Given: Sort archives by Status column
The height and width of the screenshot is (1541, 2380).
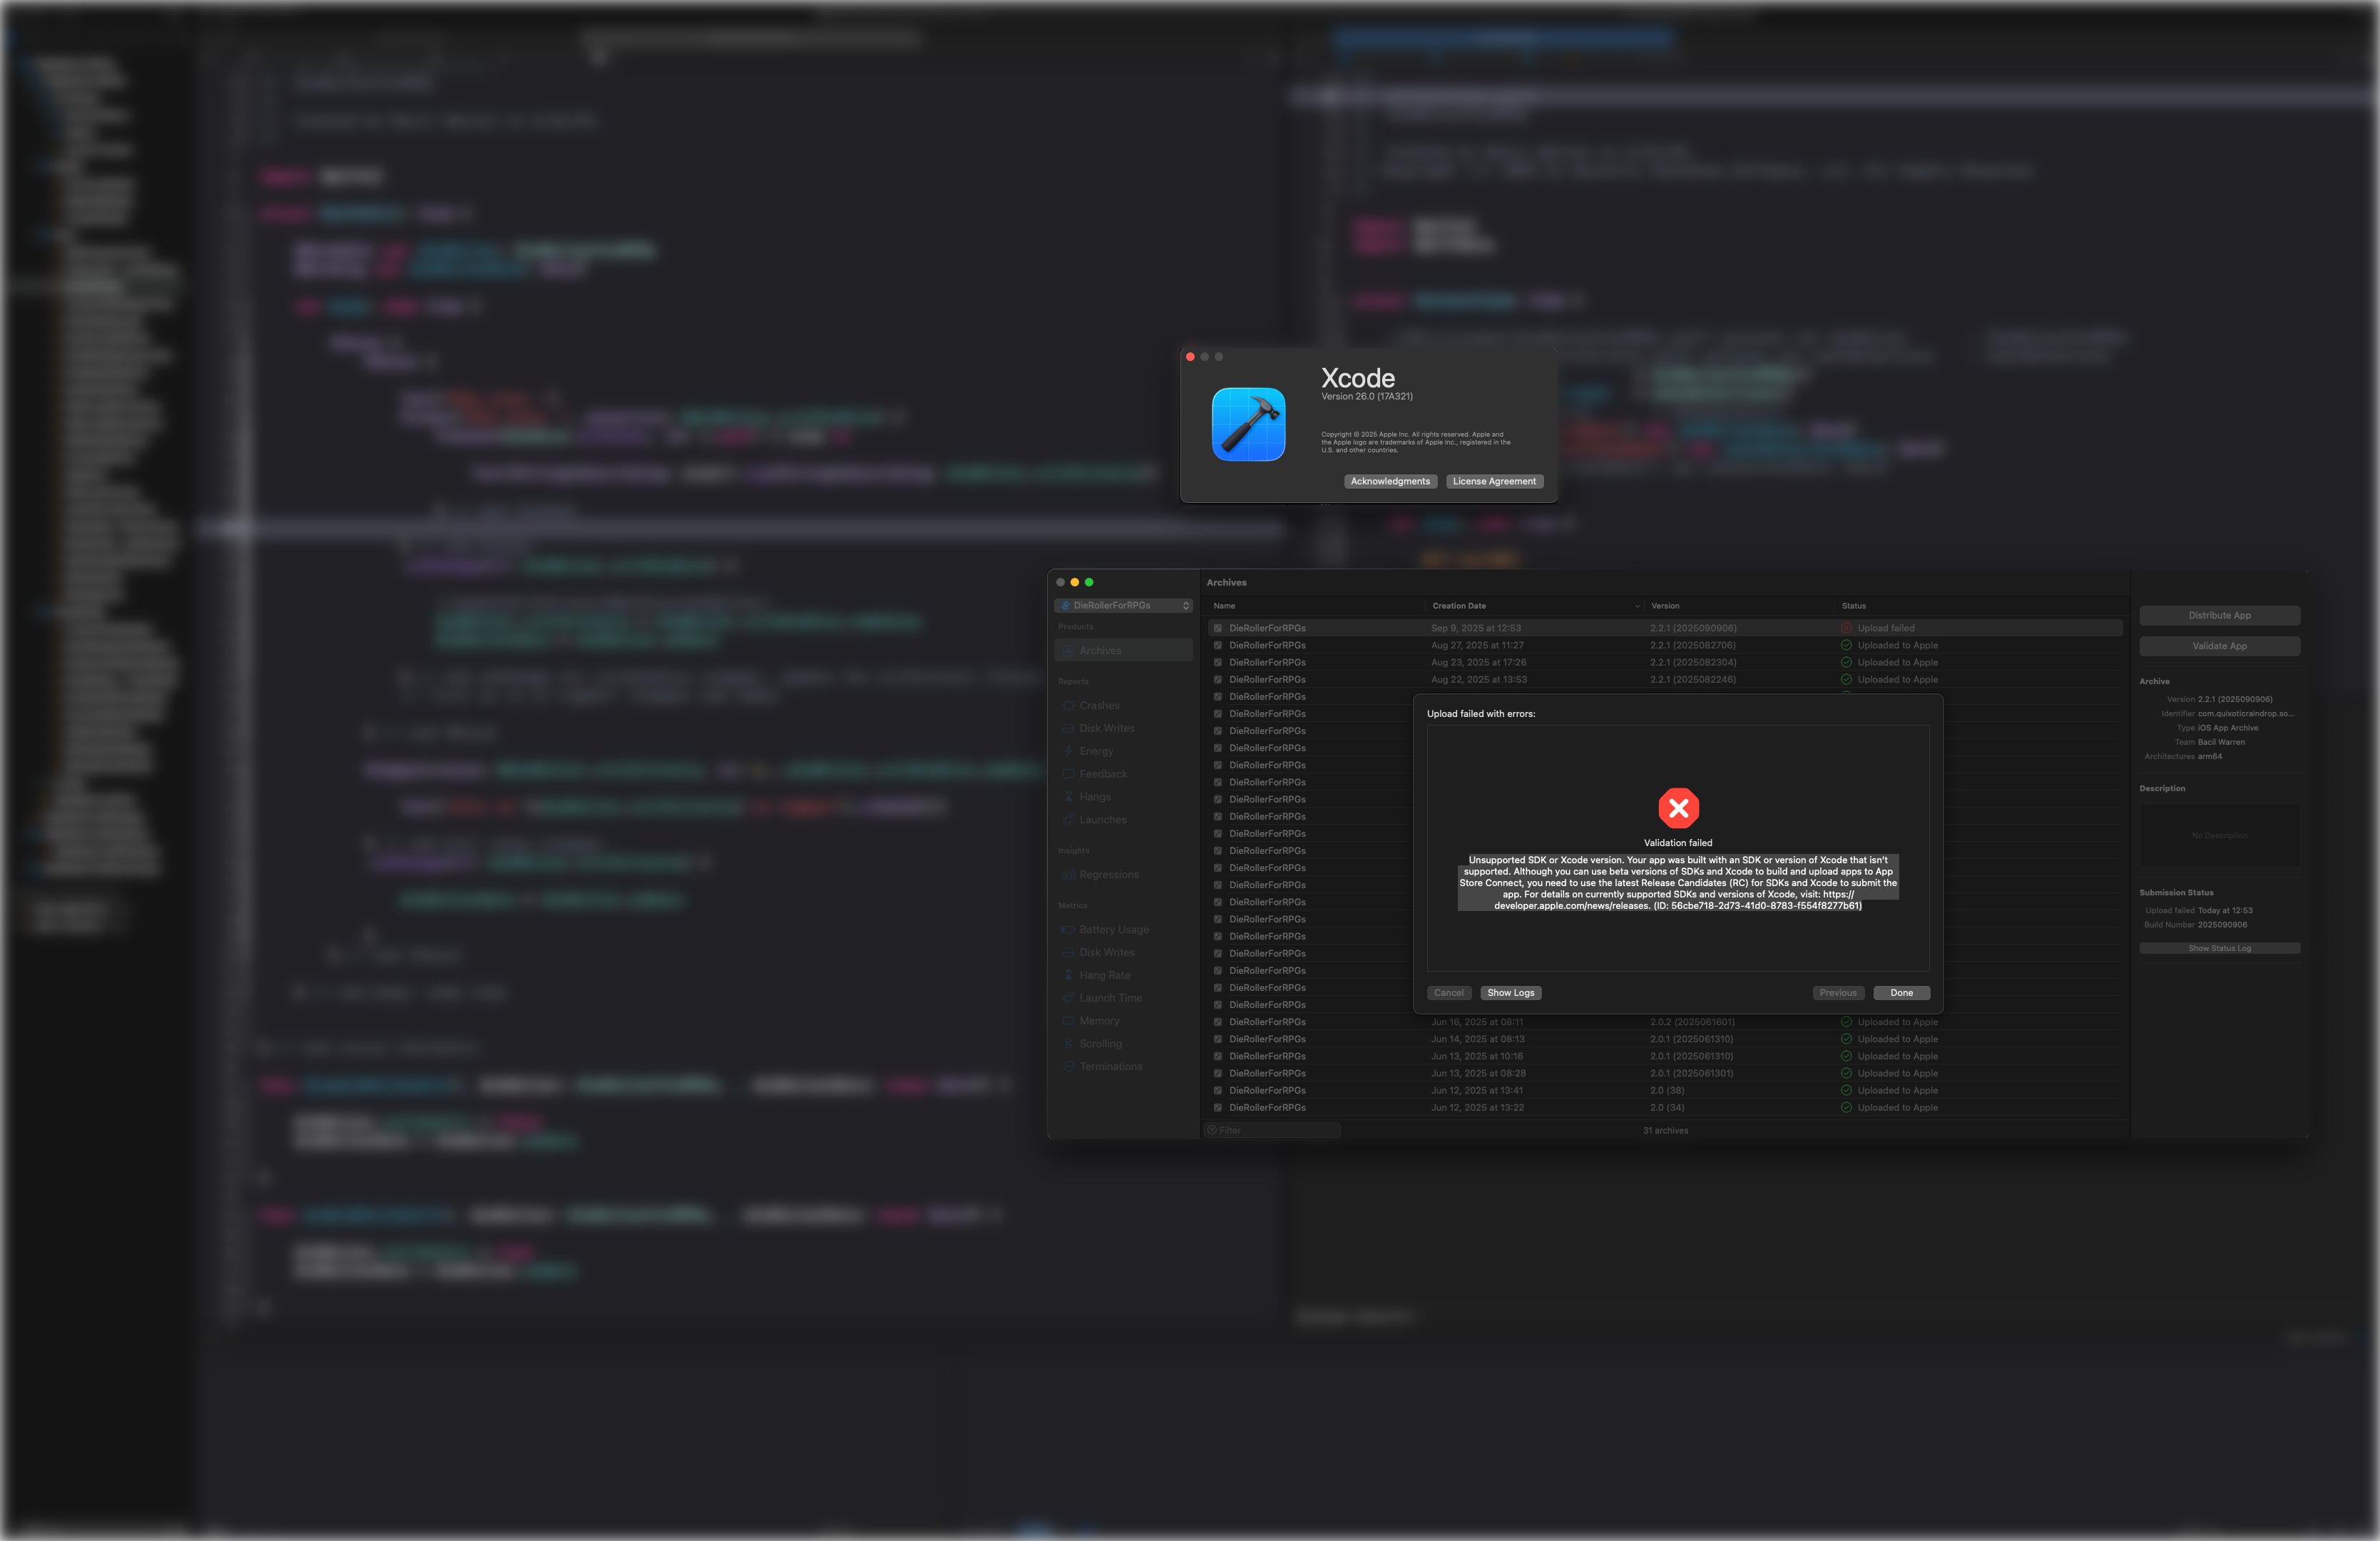Looking at the screenshot, I should [1853, 606].
